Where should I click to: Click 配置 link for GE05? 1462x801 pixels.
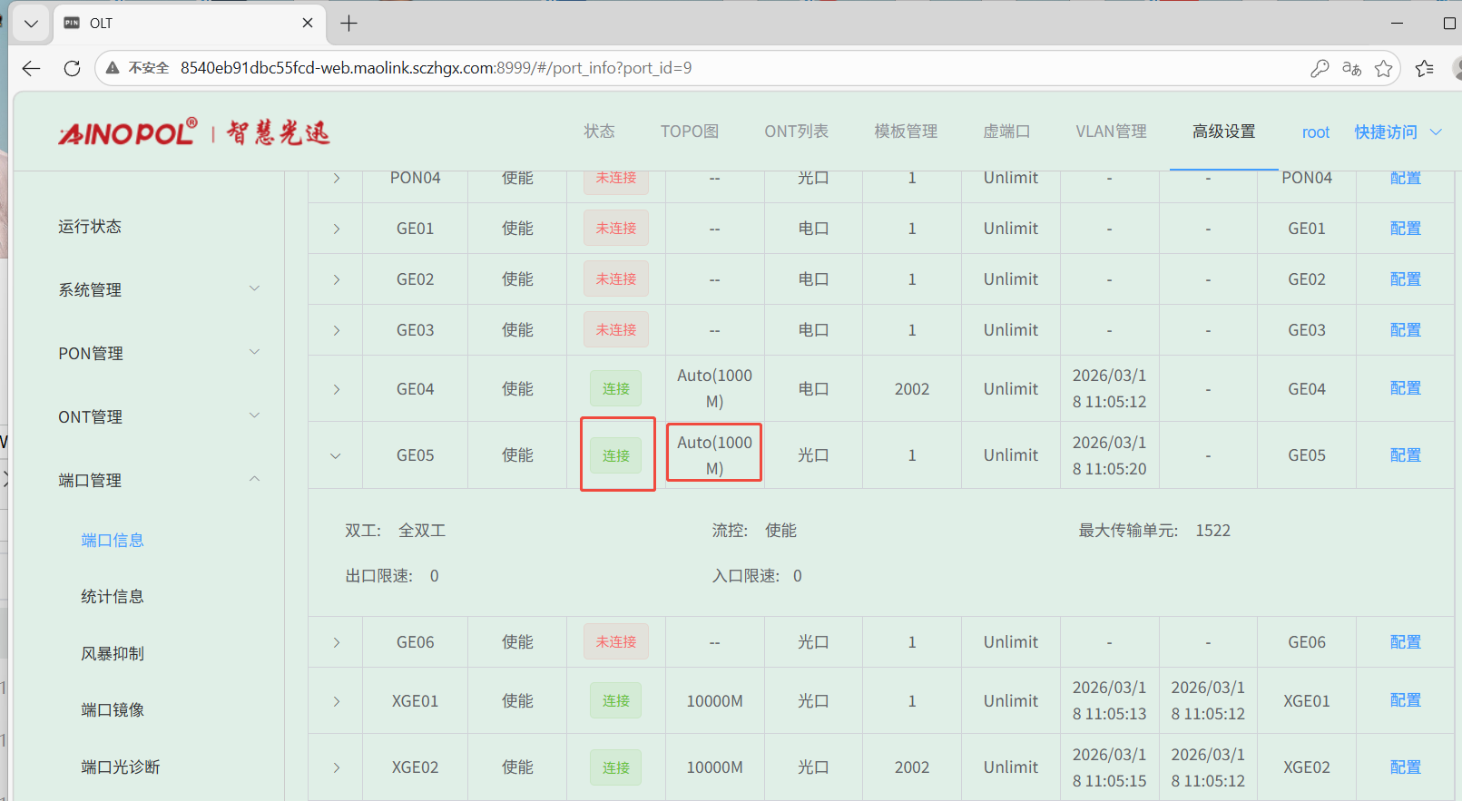pyautogui.click(x=1405, y=455)
